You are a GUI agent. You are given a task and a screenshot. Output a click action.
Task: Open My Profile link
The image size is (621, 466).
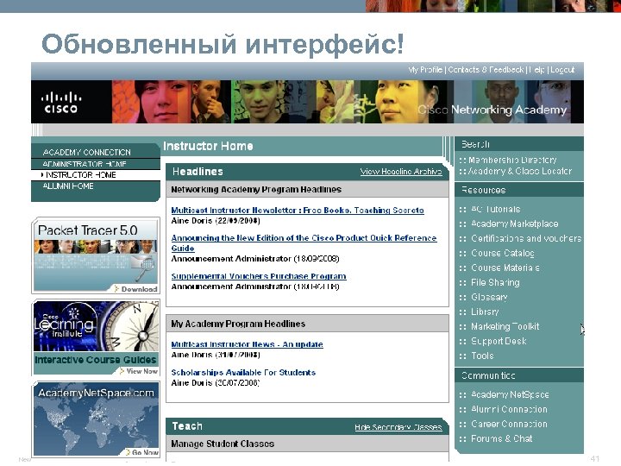coord(425,70)
